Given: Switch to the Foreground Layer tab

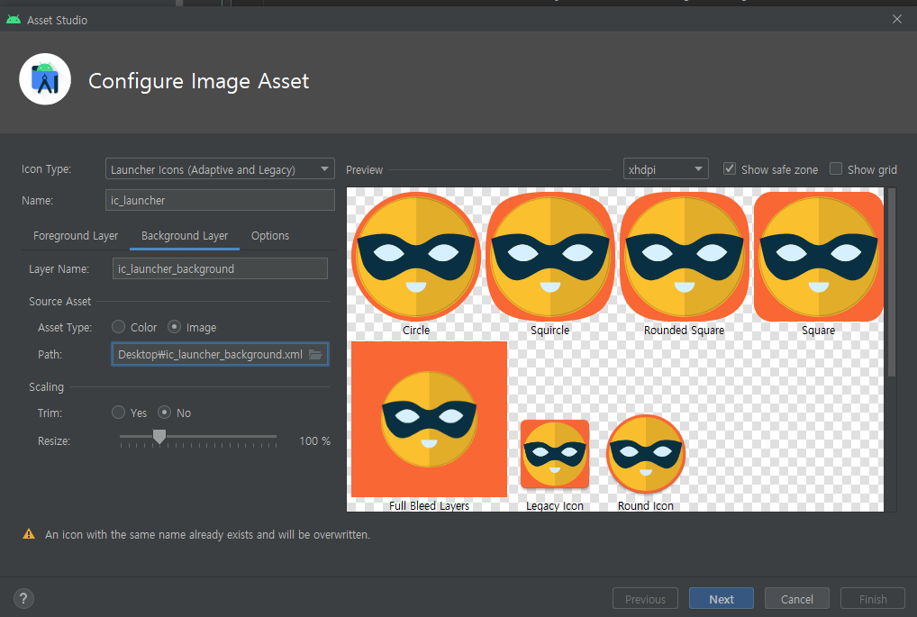Looking at the screenshot, I should tap(76, 236).
